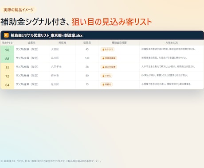Click the AI comment in the score 88 row

coord(164,58)
